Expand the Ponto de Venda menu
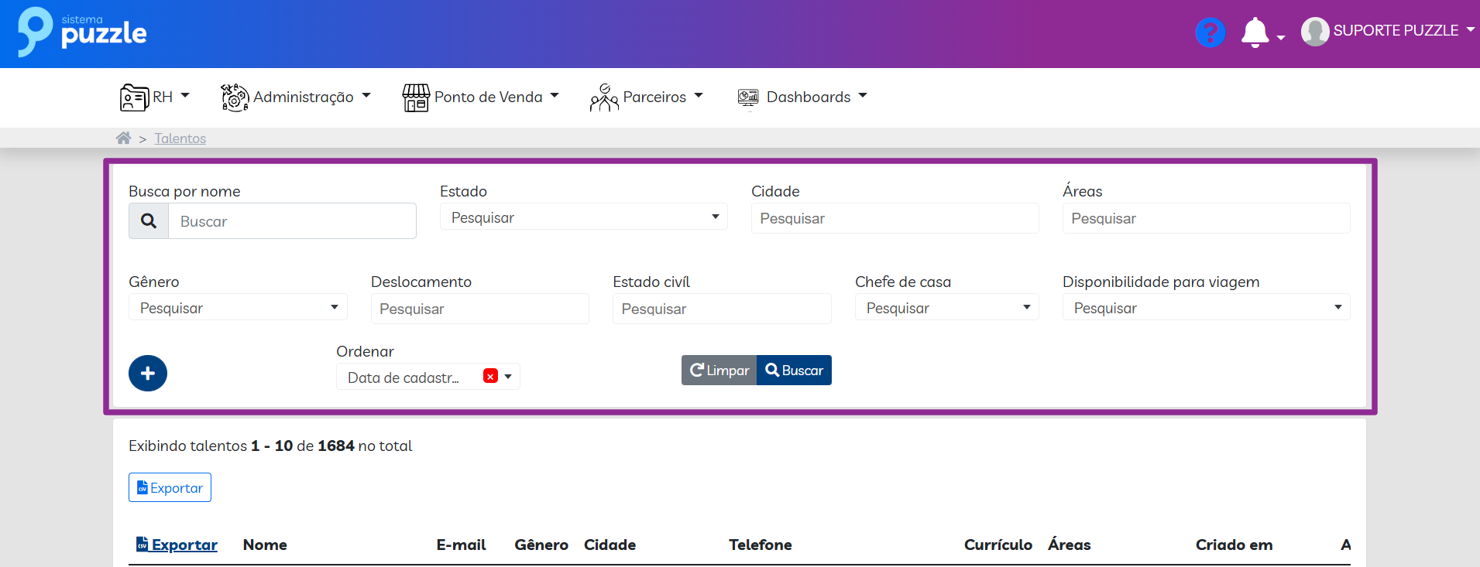The image size is (1480, 567). click(x=480, y=97)
